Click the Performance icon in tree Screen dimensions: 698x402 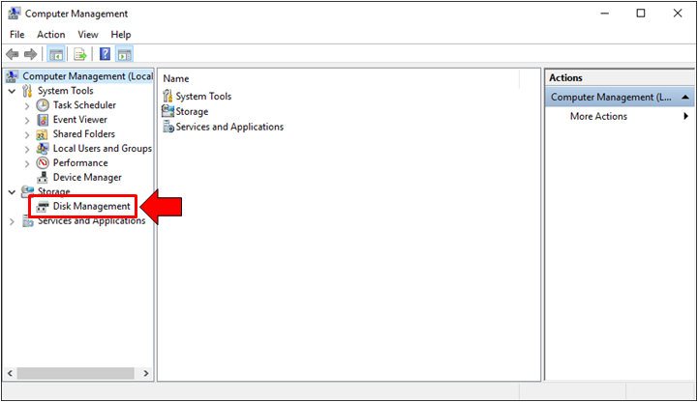[43, 163]
